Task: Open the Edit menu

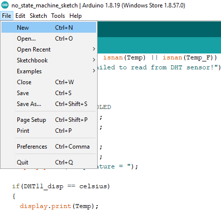Action: 20,16
